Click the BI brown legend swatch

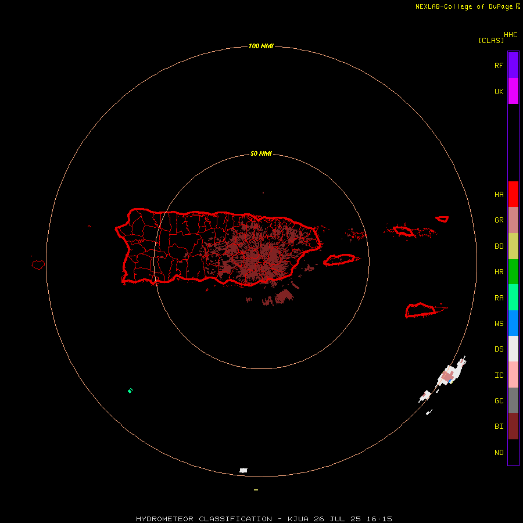click(x=513, y=427)
